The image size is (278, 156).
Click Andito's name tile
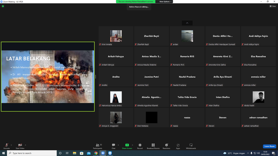[116, 77]
